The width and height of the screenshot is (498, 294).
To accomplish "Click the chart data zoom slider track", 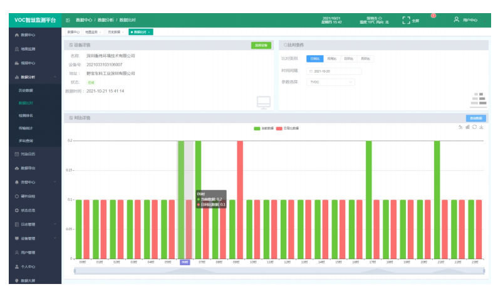I will [x=279, y=271].
